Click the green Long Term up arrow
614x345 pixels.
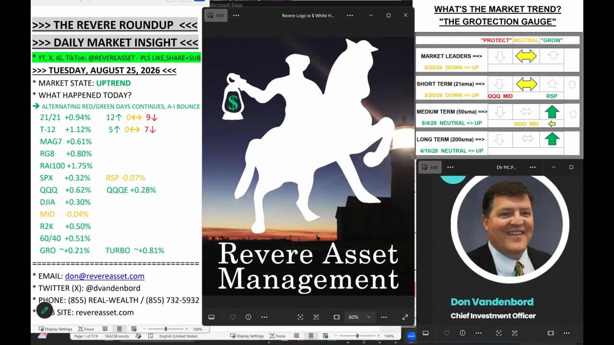coord(552,139)
